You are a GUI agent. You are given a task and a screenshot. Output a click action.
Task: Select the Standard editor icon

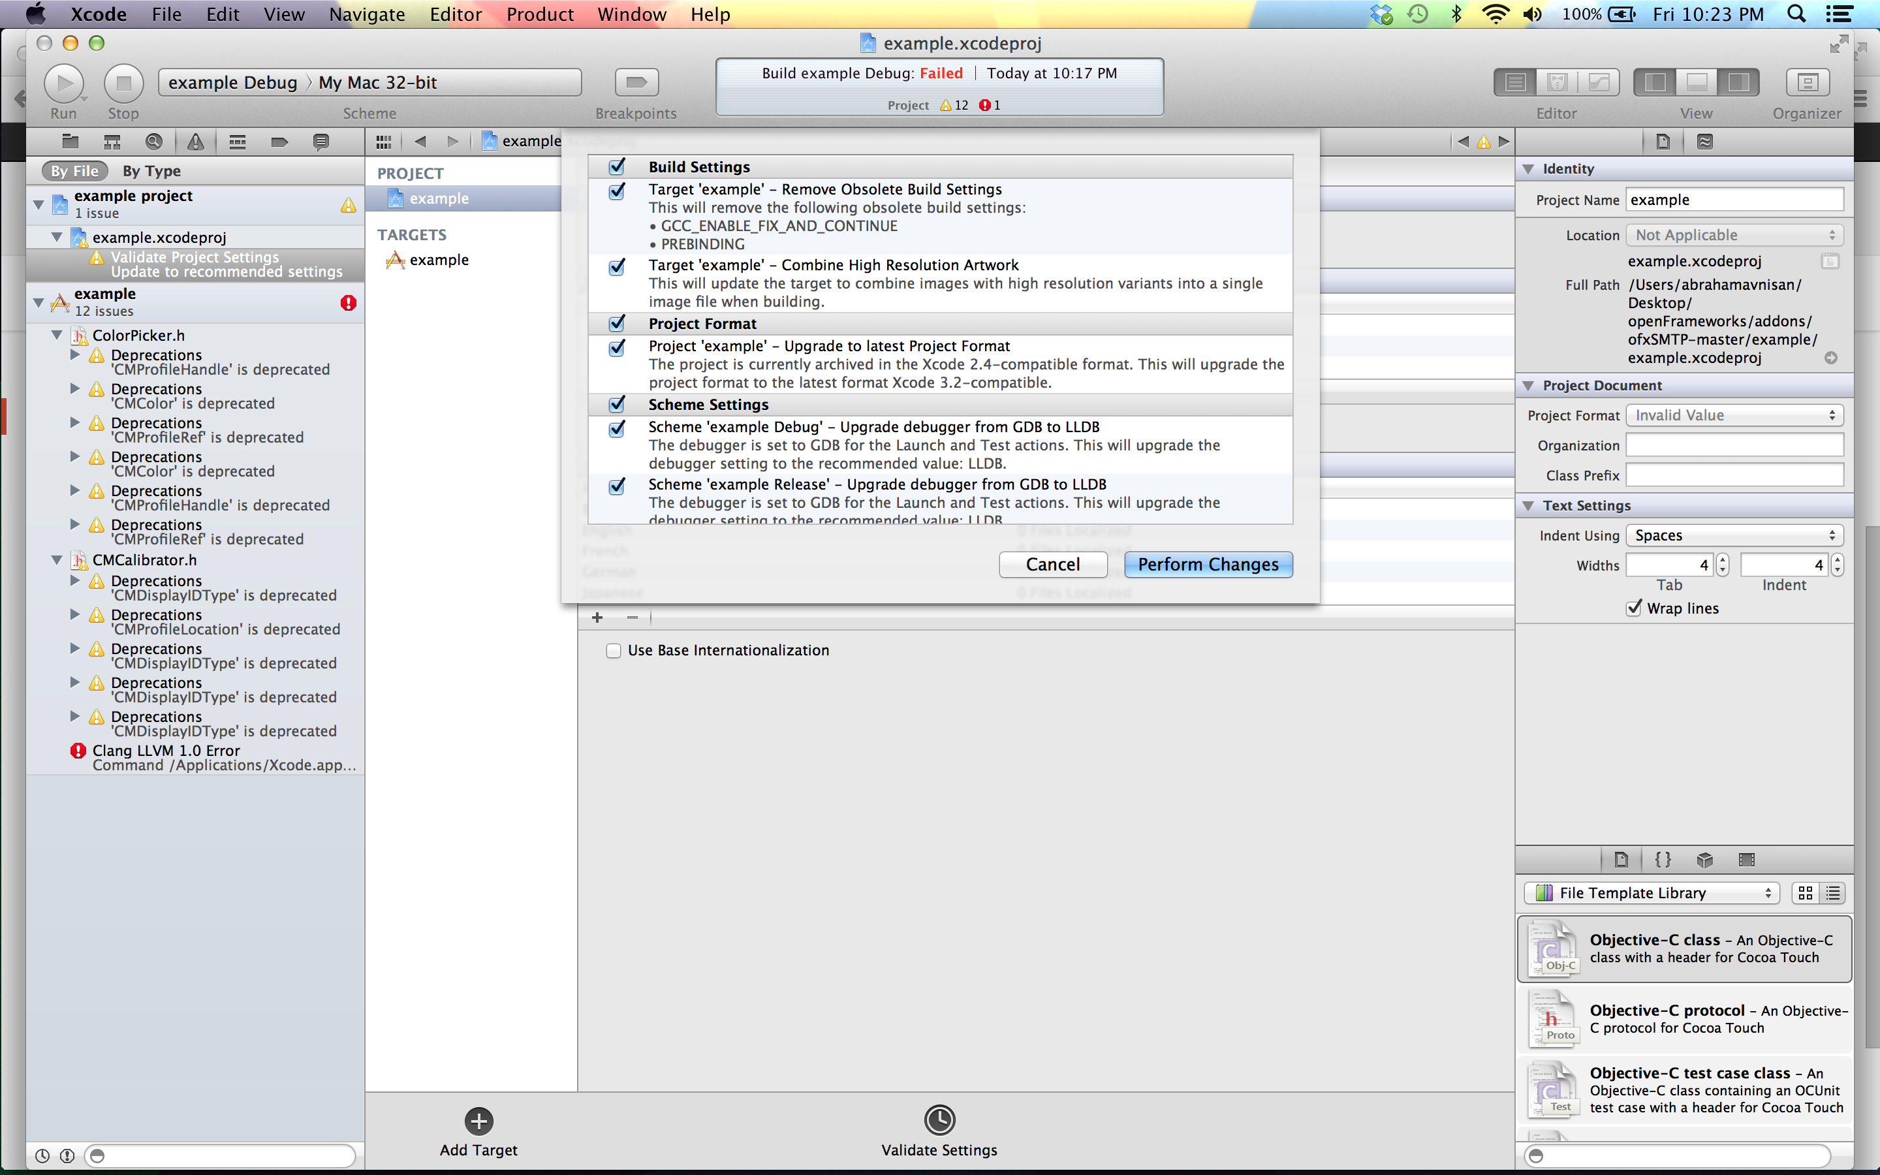pos(1515,82)
